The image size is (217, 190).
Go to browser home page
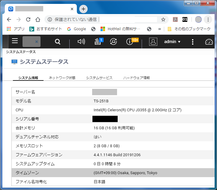coord(38,19)
